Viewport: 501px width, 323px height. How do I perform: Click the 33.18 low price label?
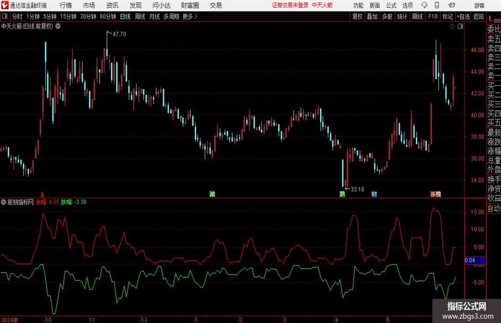point(357,189)
